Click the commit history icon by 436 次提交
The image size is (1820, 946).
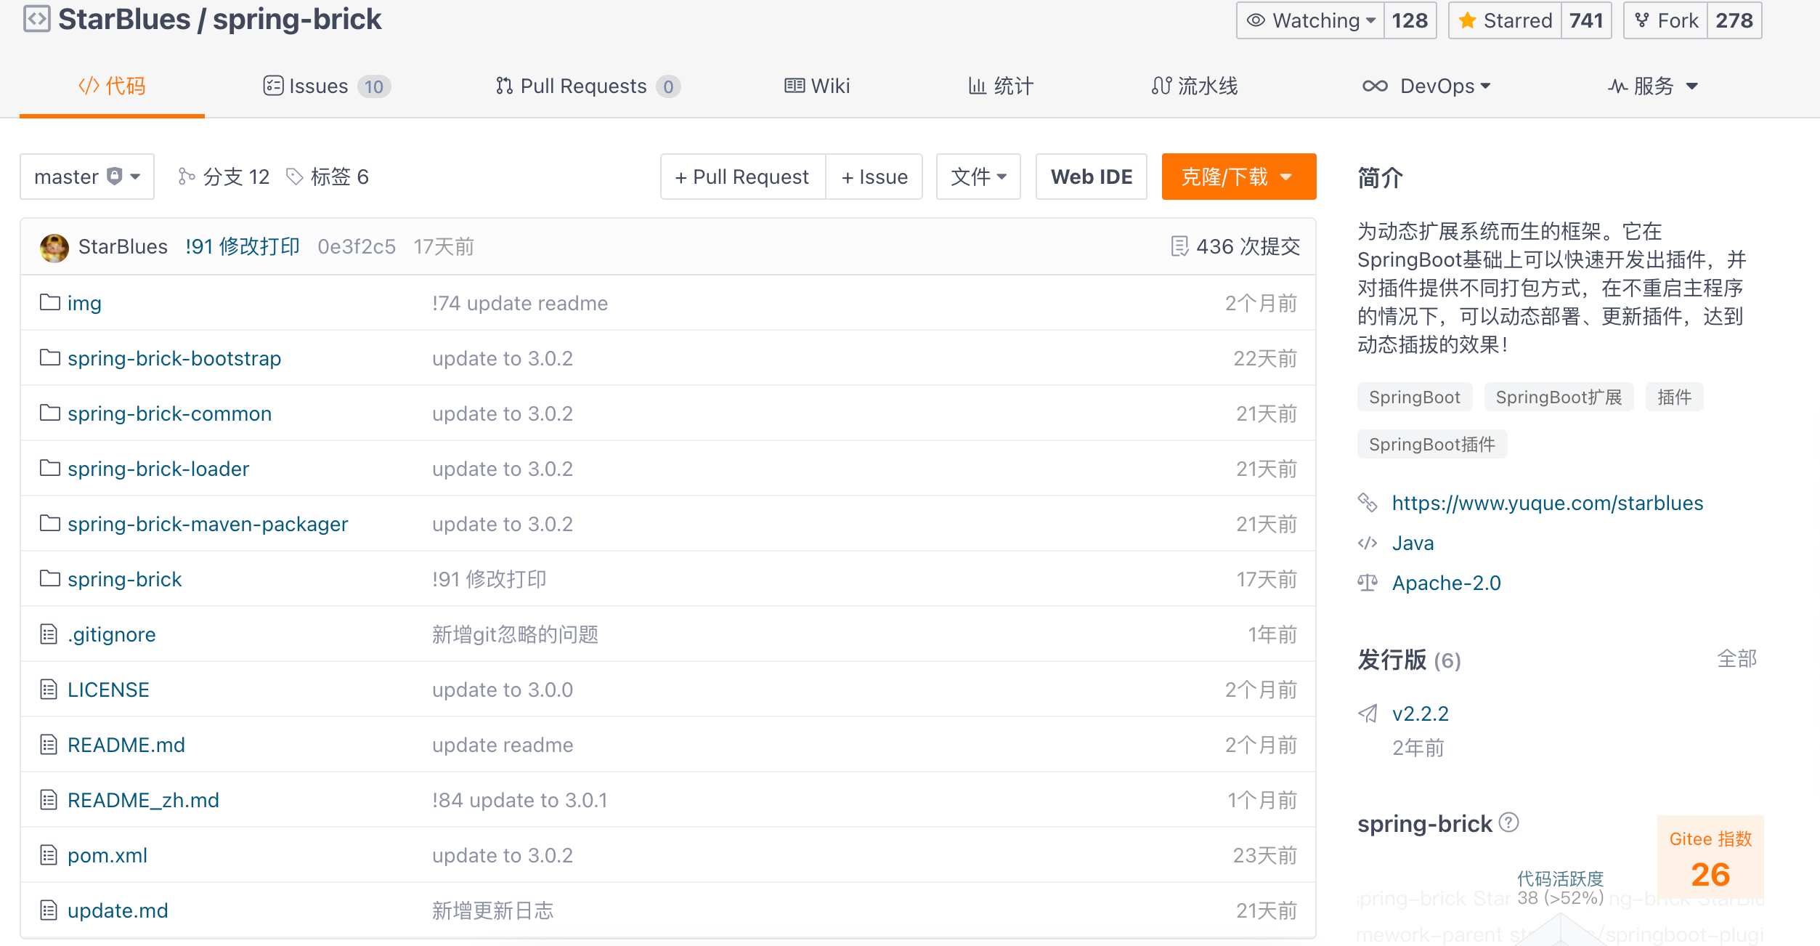click(1179, 246)
